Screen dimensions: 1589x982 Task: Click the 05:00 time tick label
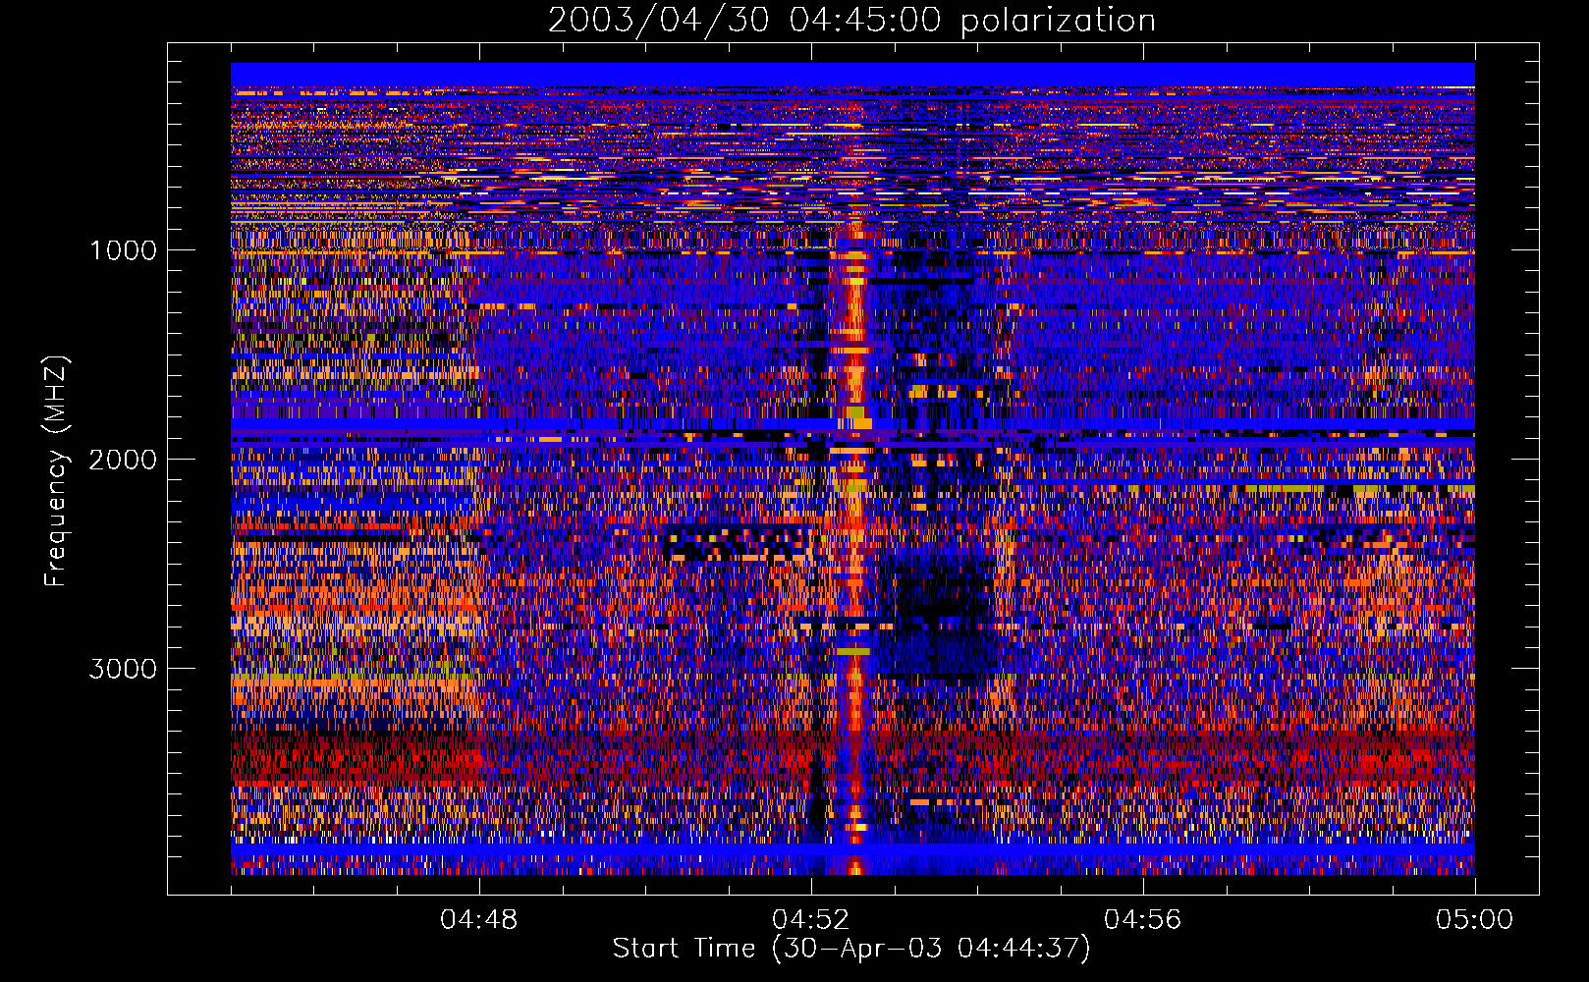tap(1475, 920)
